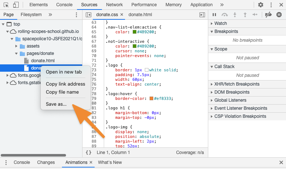This screenshot has height=169, width=286.
Task: Expand the Watch section
Action: click(220, 23)
